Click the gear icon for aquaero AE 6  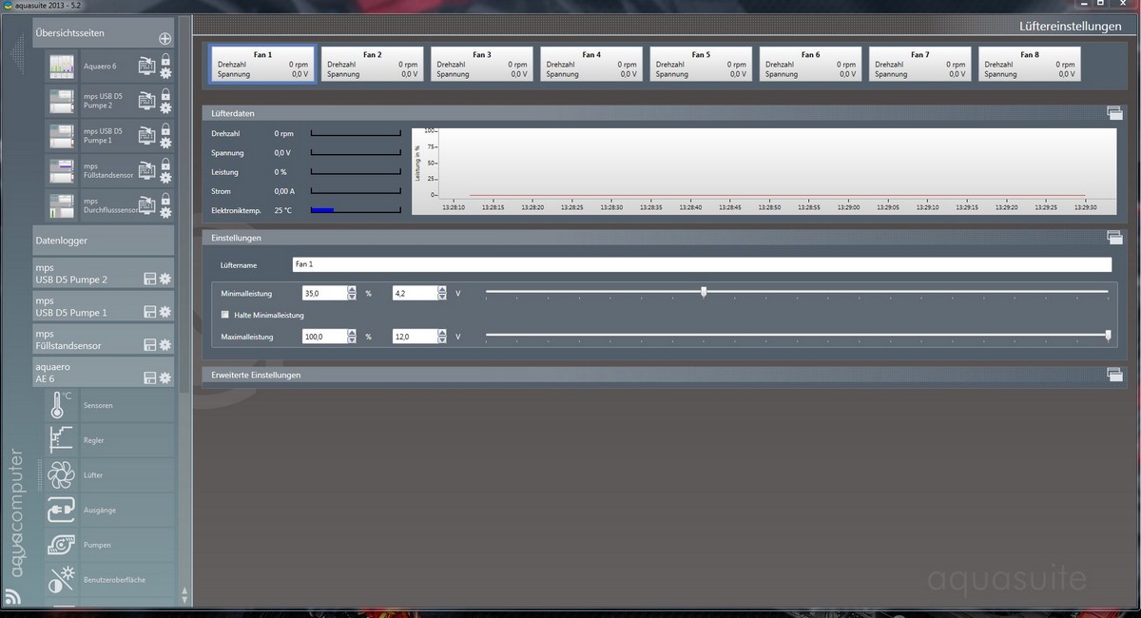[164, 378]
